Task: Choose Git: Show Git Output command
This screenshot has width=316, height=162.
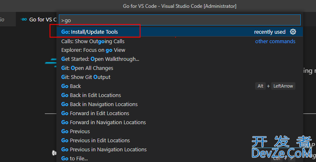Action: pos(179,77)
